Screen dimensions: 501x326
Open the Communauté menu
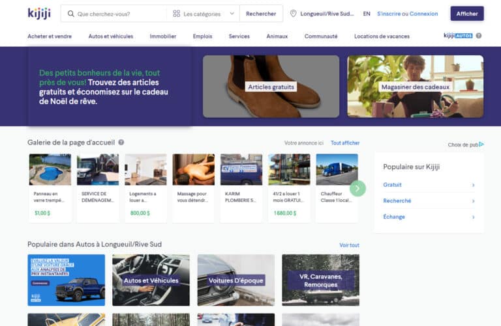click(321, 36)
